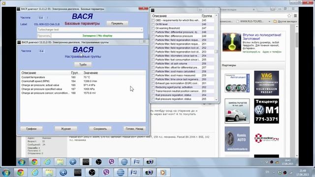Click the greyed Прочитать button
The height and width of the screenshot is (177, 315).
[44, 36]
